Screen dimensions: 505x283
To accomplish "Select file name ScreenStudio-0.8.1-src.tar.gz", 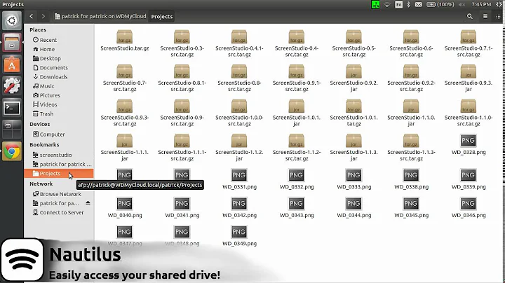I will 182,86.
